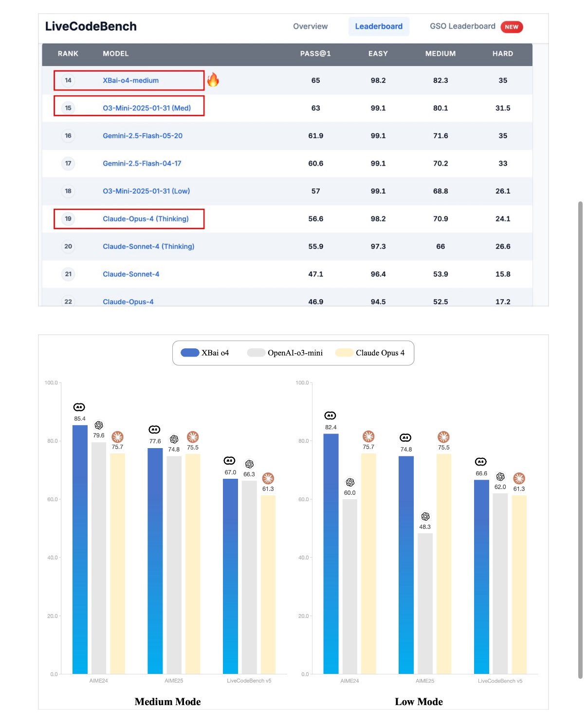Open the Gemini-2.5-Flash-05-20 link
587x724 pixels.
point(143,136)
